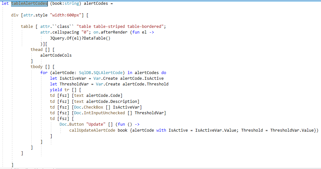
Task: Click the alertCodeCols identifier
Action: (x=56, y=55)
